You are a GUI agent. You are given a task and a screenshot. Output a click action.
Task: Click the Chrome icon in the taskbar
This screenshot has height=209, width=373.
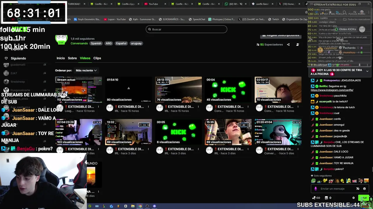[x=140, y=206]
